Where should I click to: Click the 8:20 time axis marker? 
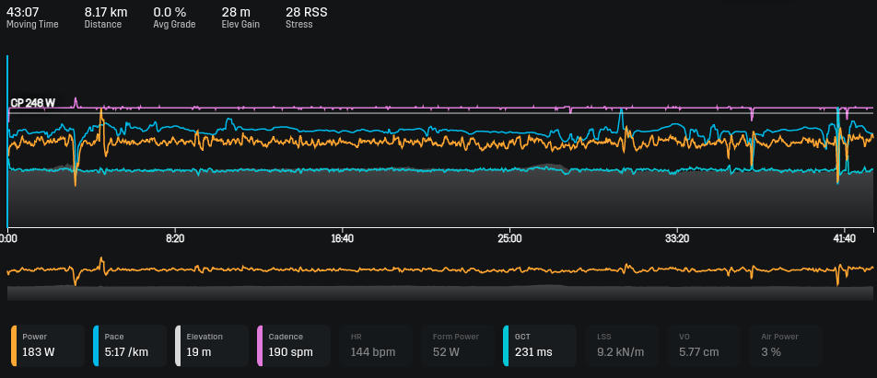175,238
